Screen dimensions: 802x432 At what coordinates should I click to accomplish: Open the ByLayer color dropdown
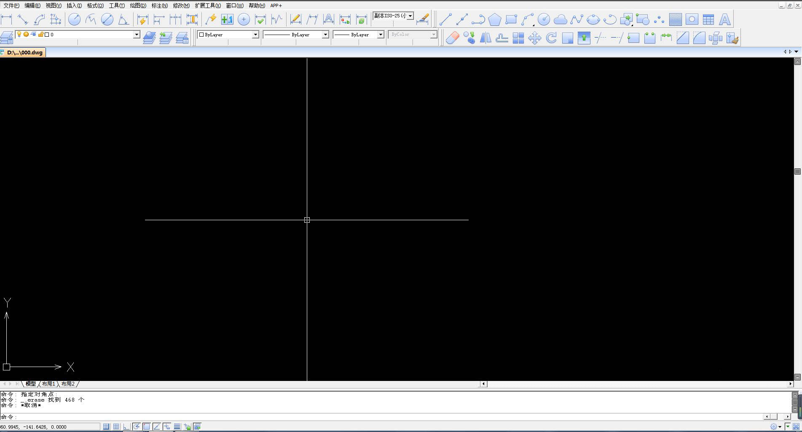[255, 35]
